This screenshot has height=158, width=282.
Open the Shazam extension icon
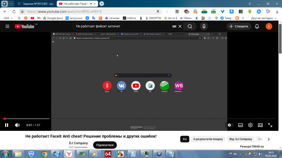click(x=259, y=11)
